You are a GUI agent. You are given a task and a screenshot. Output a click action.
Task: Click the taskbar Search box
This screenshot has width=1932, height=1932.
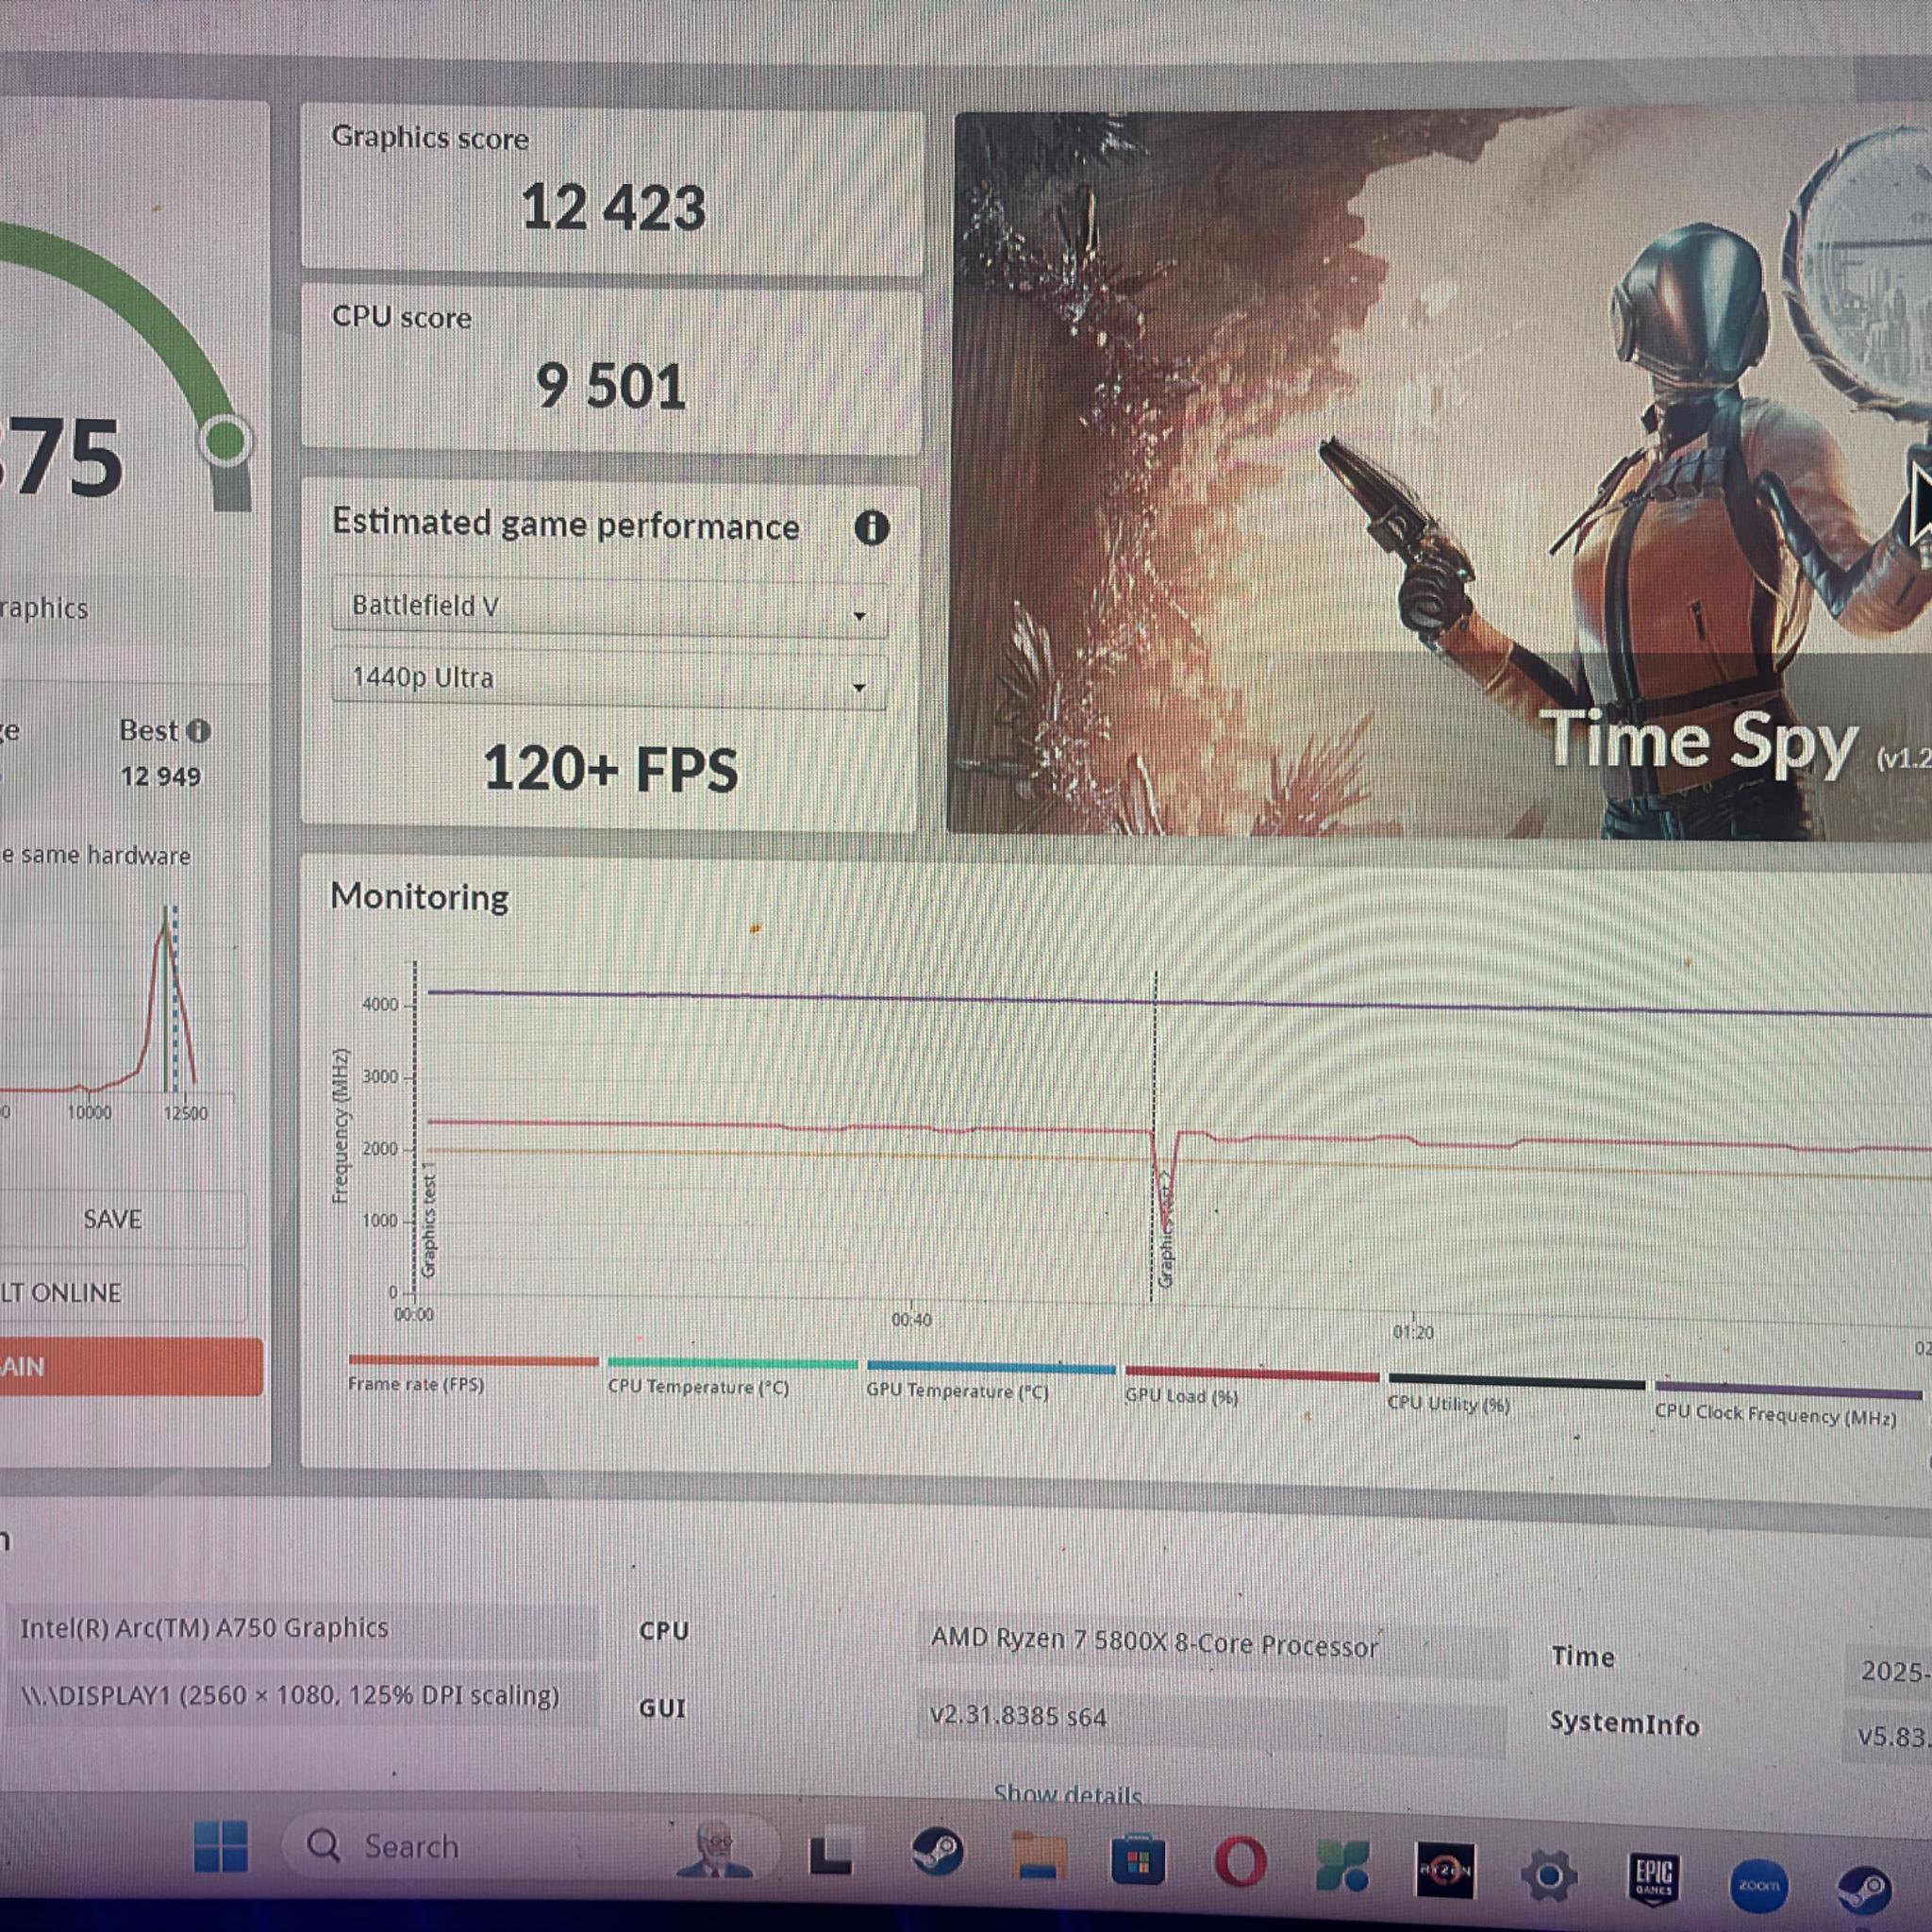[530, 1848]
